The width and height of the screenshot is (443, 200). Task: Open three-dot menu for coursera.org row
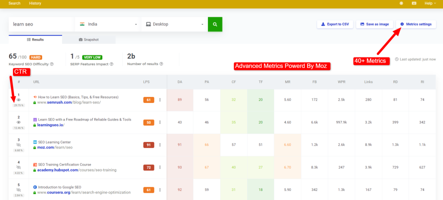(160, 190)
